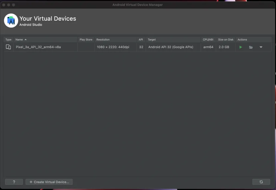Click the Android Studio subtitle text
The width and height of the screenshot is (276, 190).
click(x=31, y=25)
